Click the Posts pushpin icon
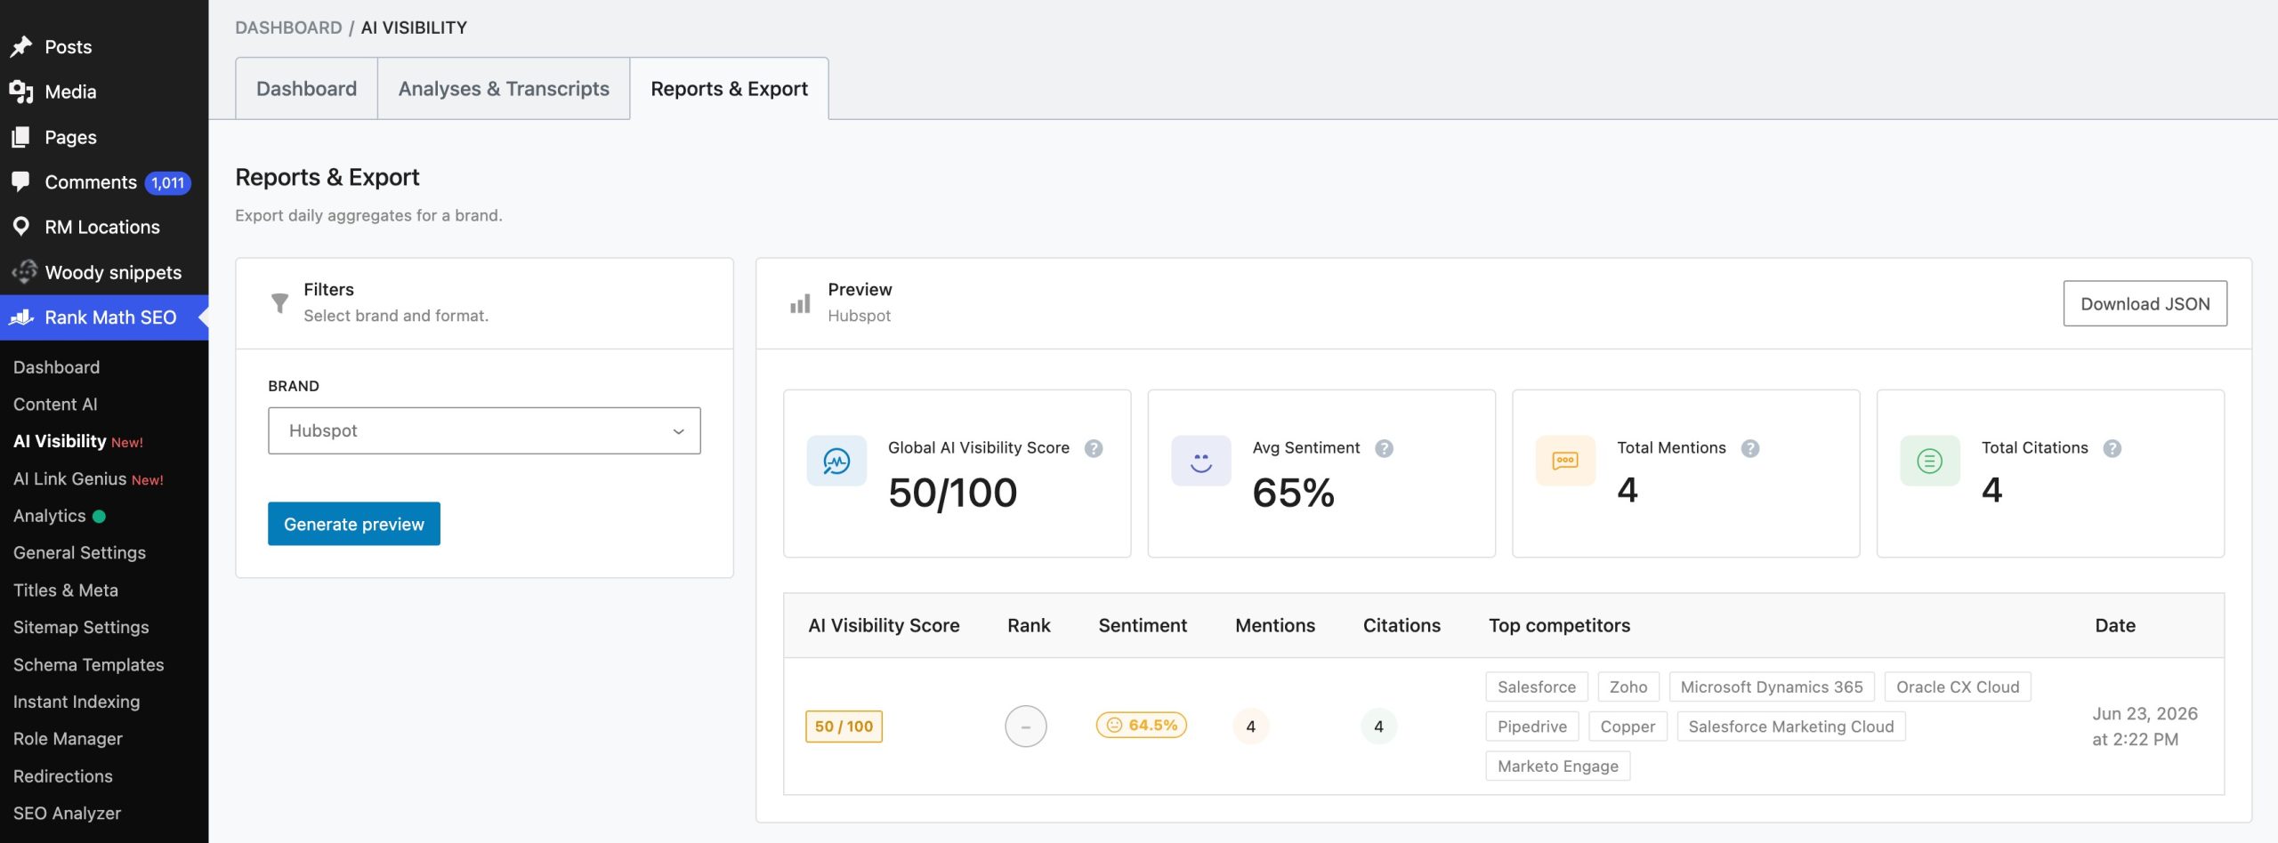The height and width of the screenshot is (843, 2278). point(21,46)
